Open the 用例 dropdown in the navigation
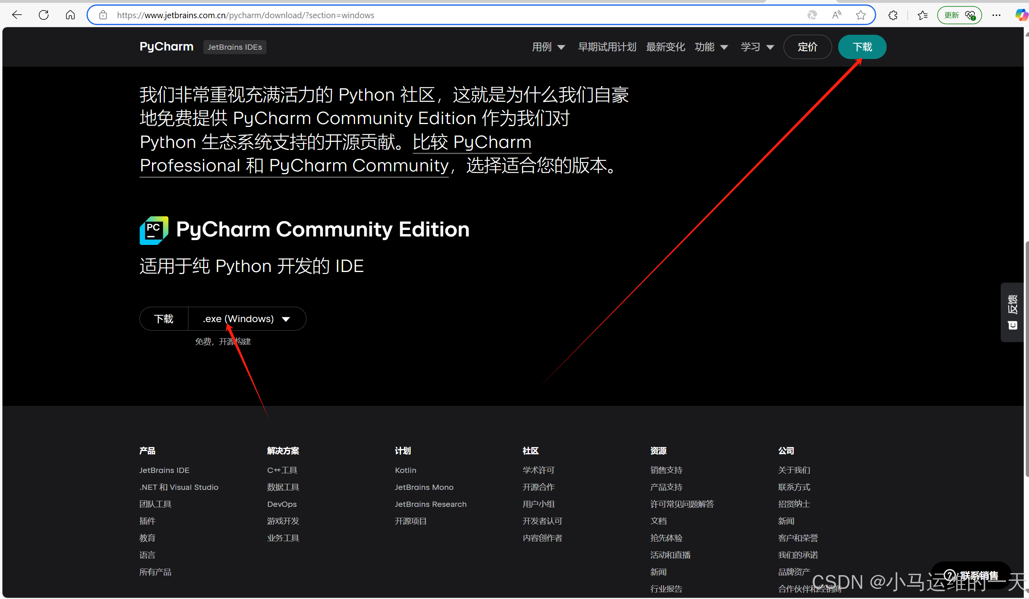Viewport: 1029px width, 599px height. click(548, 46)
